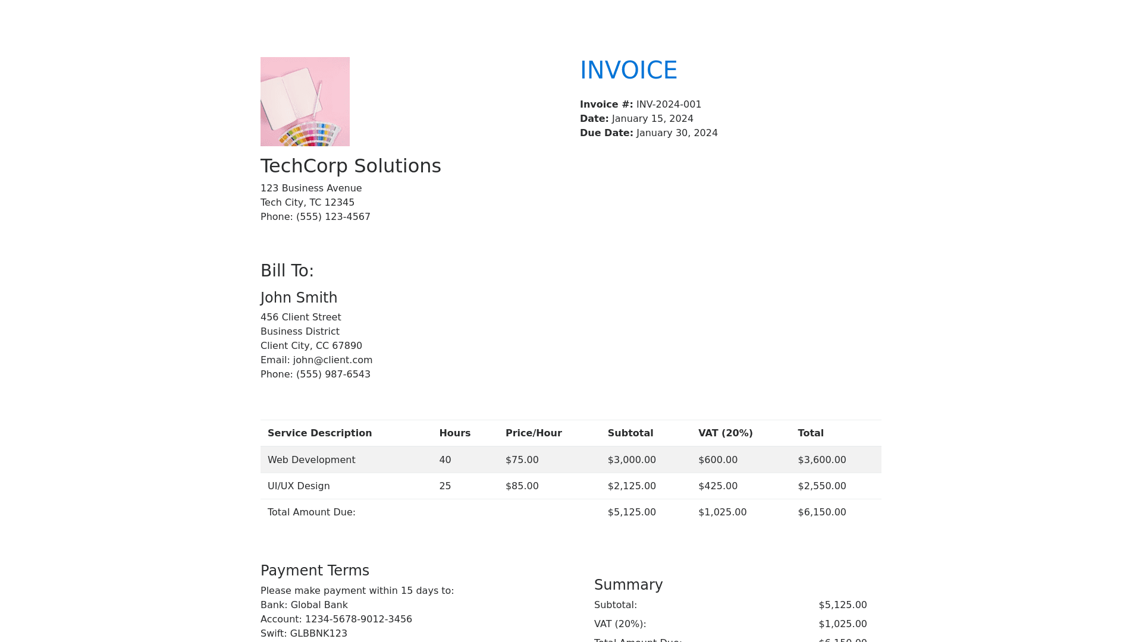1142x642 pixels.
Task: Click client phone (555) 987-6543
Action: coord(333,374)
